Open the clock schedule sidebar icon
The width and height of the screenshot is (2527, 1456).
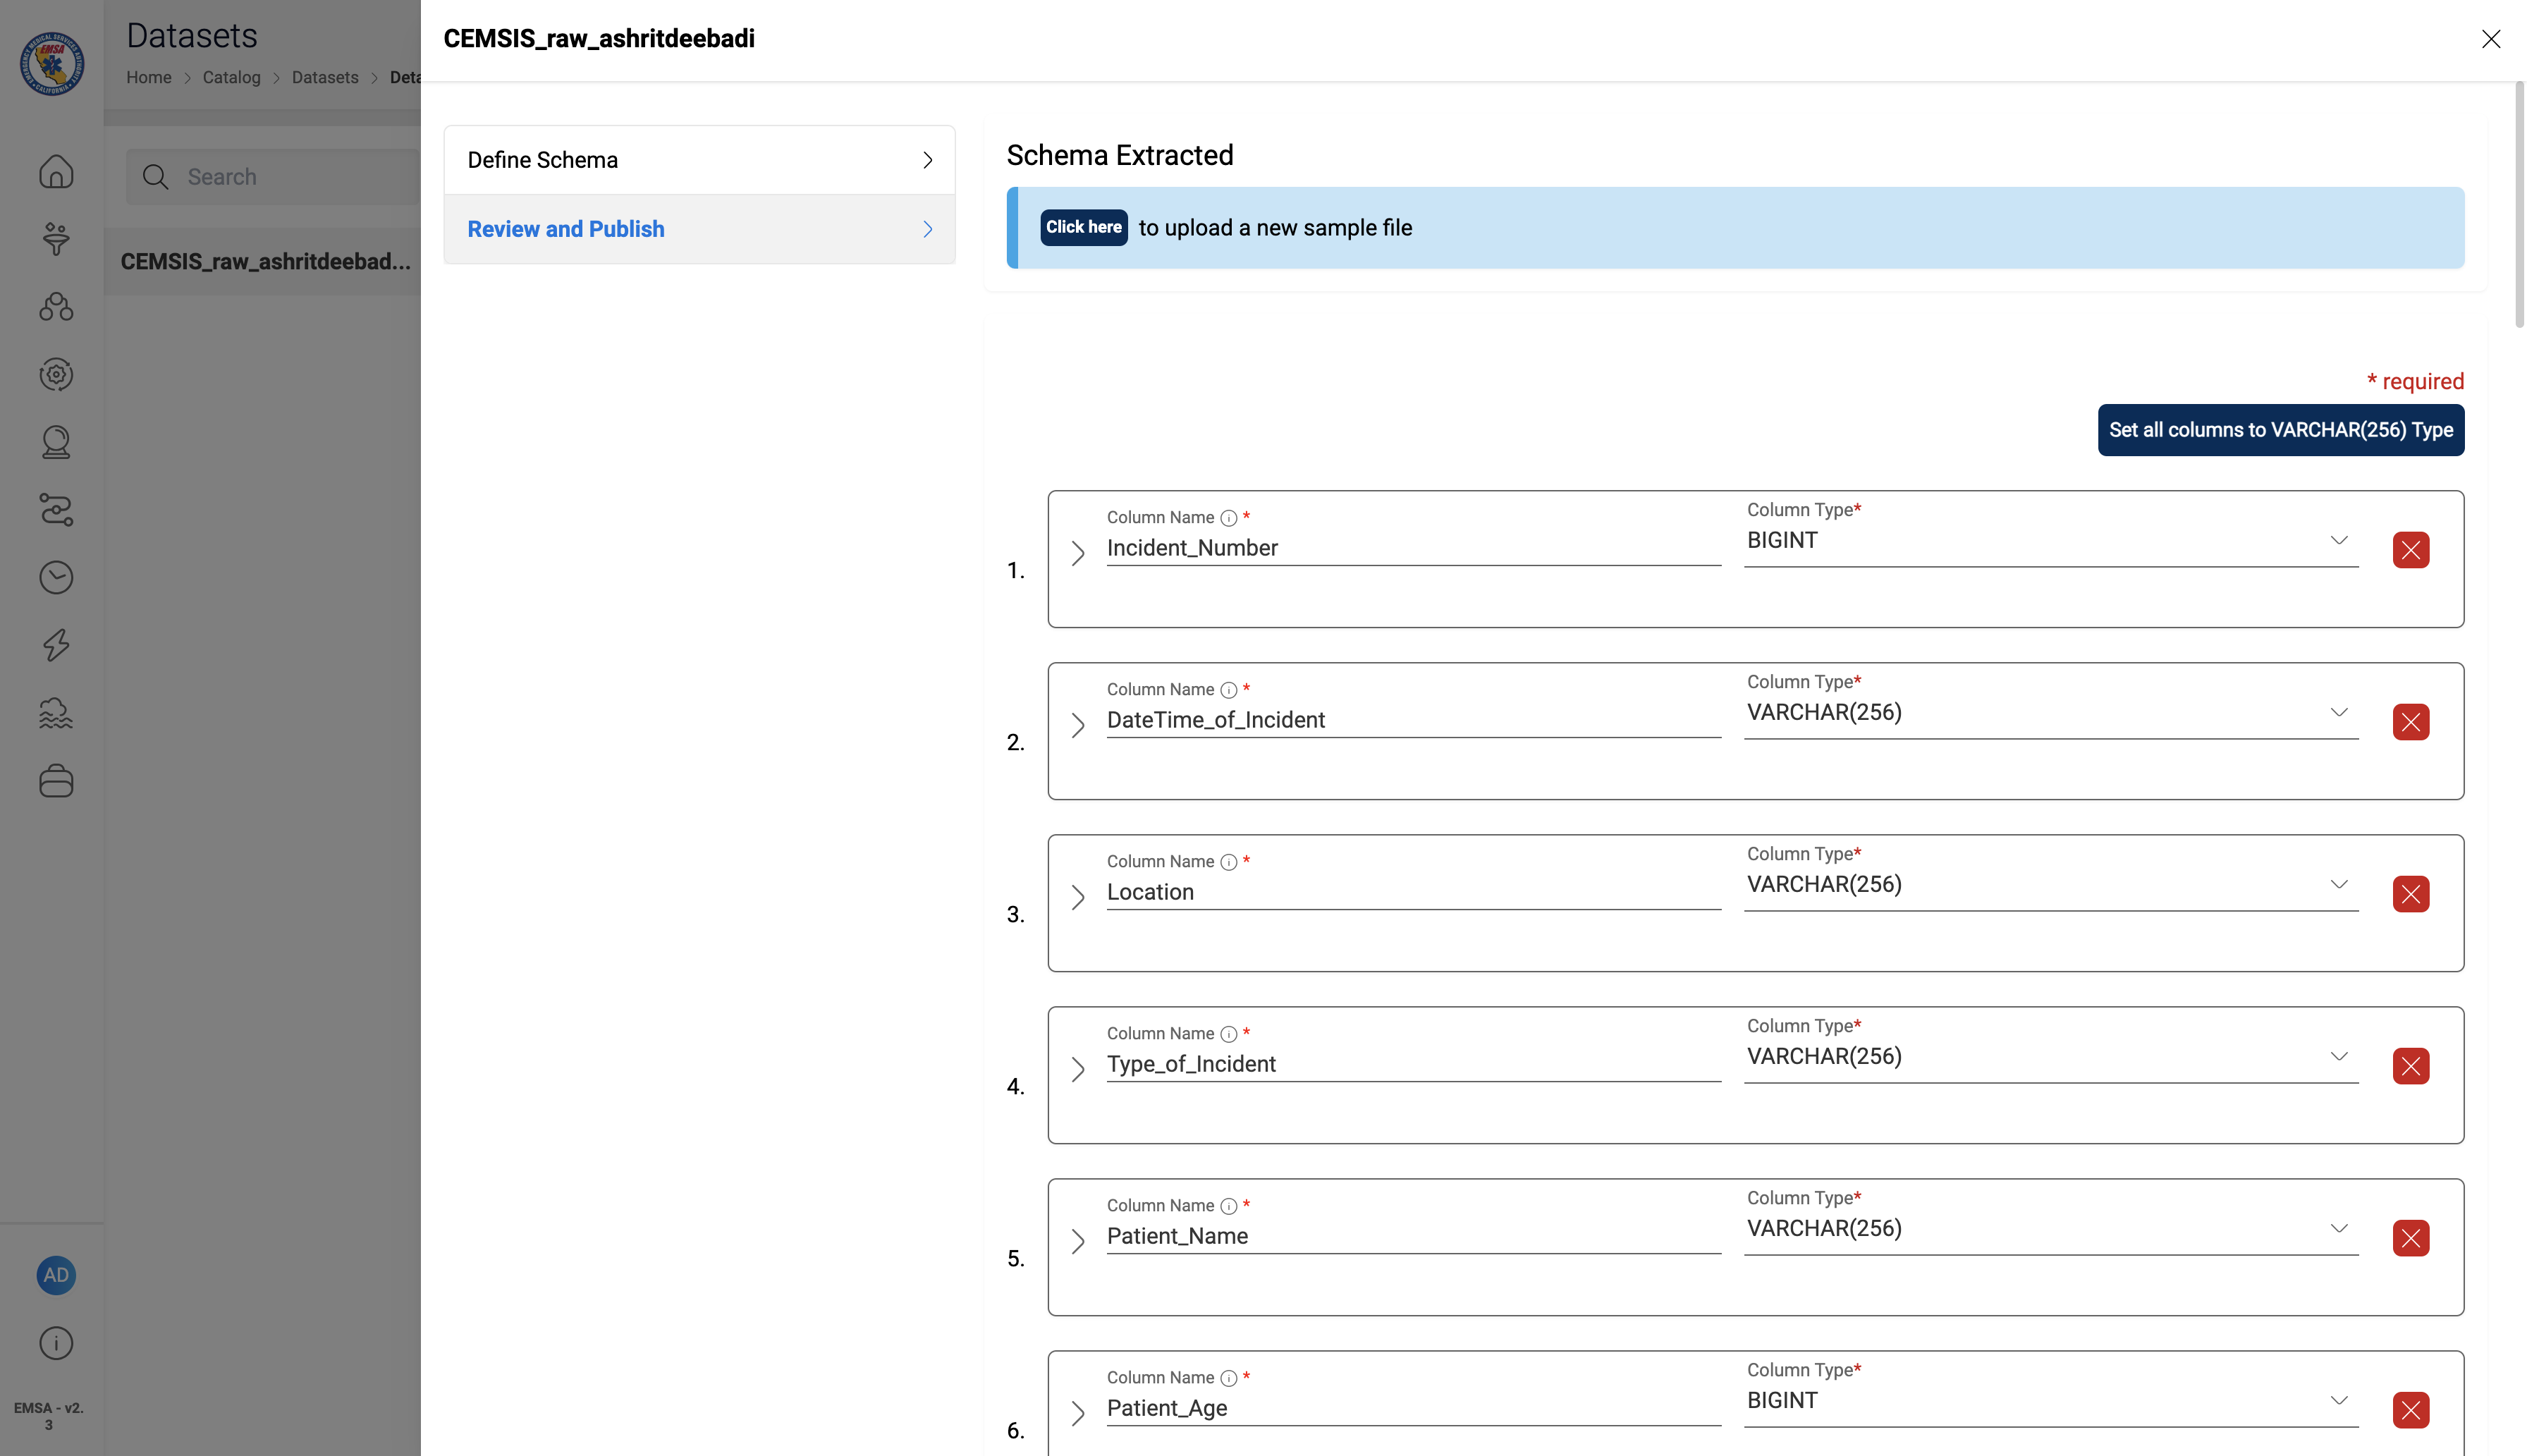click(56, 577)
